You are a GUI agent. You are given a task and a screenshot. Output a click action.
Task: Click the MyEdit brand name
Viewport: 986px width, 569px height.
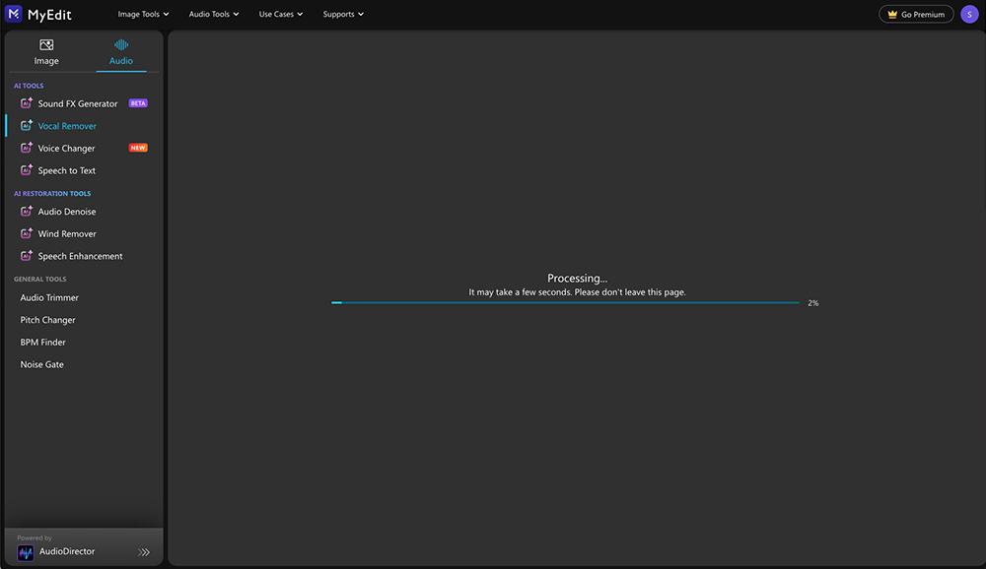[49, 15]
